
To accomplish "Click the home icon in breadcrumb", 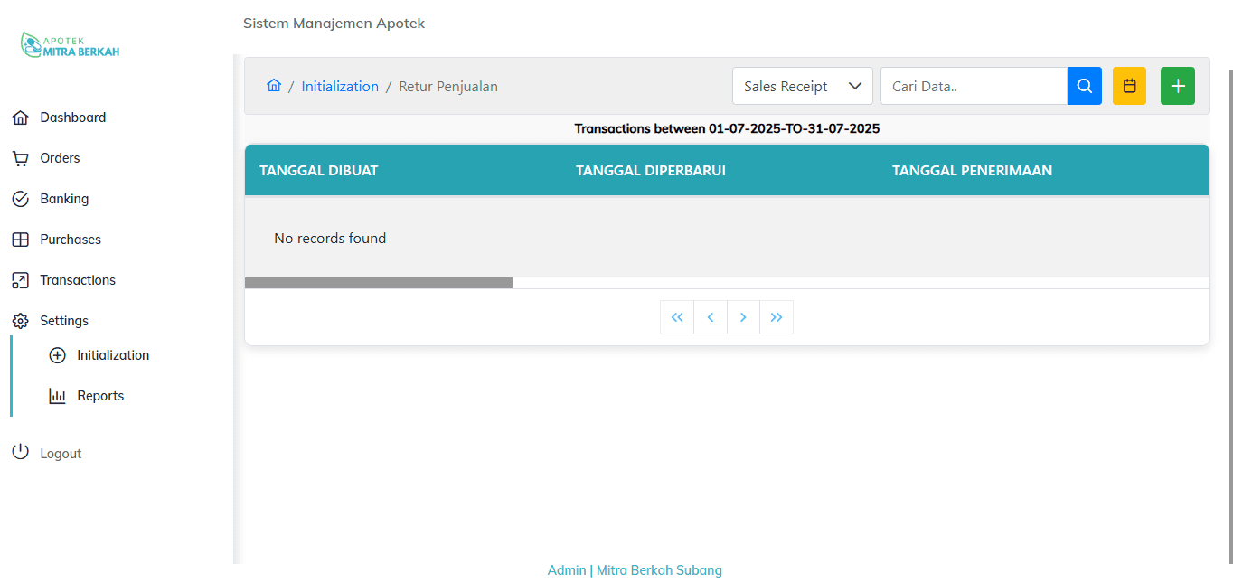I will [274, 86].
